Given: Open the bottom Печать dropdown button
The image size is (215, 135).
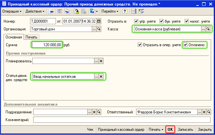Looking at the screenshot, I should pyautogui.click(x=156, y=130).
